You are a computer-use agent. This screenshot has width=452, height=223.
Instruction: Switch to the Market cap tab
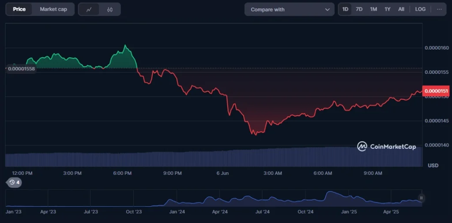point(53,9)
